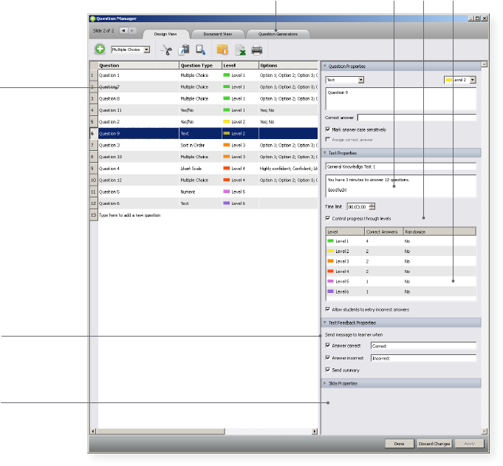Click orange Level 3 swatch in Question 3 row
Screen dimensions: 503x466
(x=227, y=145)
